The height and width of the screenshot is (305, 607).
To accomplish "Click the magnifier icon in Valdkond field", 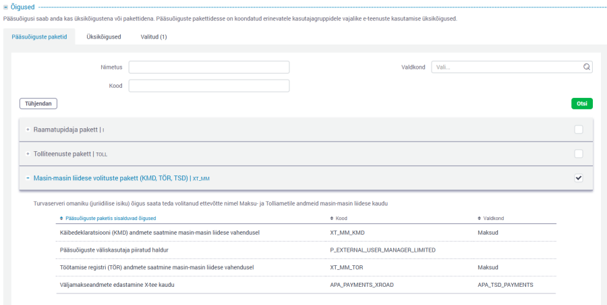I will tap(587, 67).
